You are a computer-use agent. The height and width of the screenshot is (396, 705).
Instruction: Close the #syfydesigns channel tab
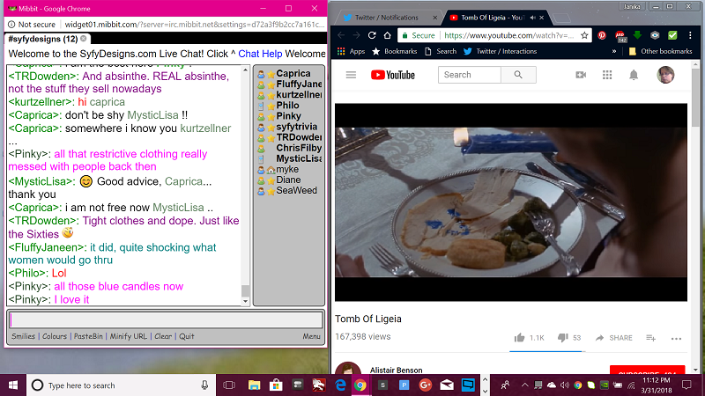84,39
